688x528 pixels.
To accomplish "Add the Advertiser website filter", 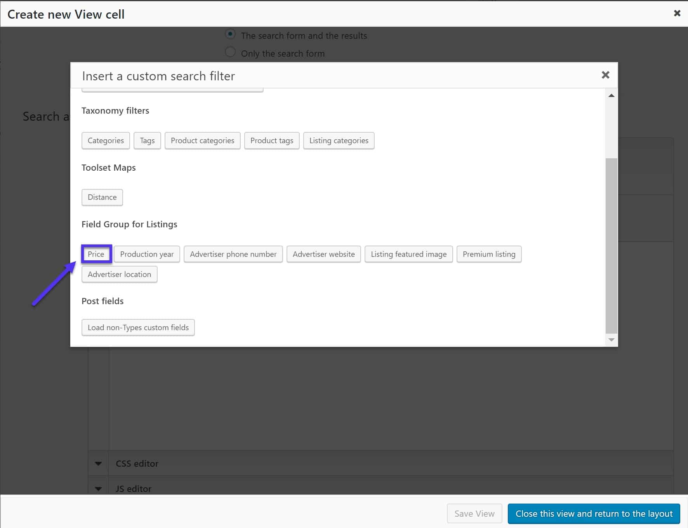I will coord(323,254).
